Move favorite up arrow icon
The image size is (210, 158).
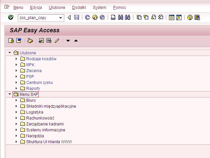pyautogui.click(x=76, y=40)
